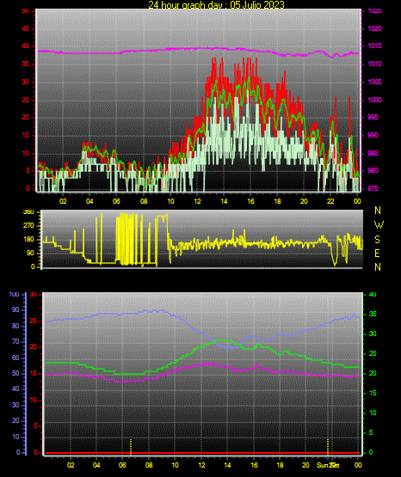The width and height of the screenshot is (401, 477).
Task: Click the 00 hour label at end of top graph
Action: click(357, 201)
